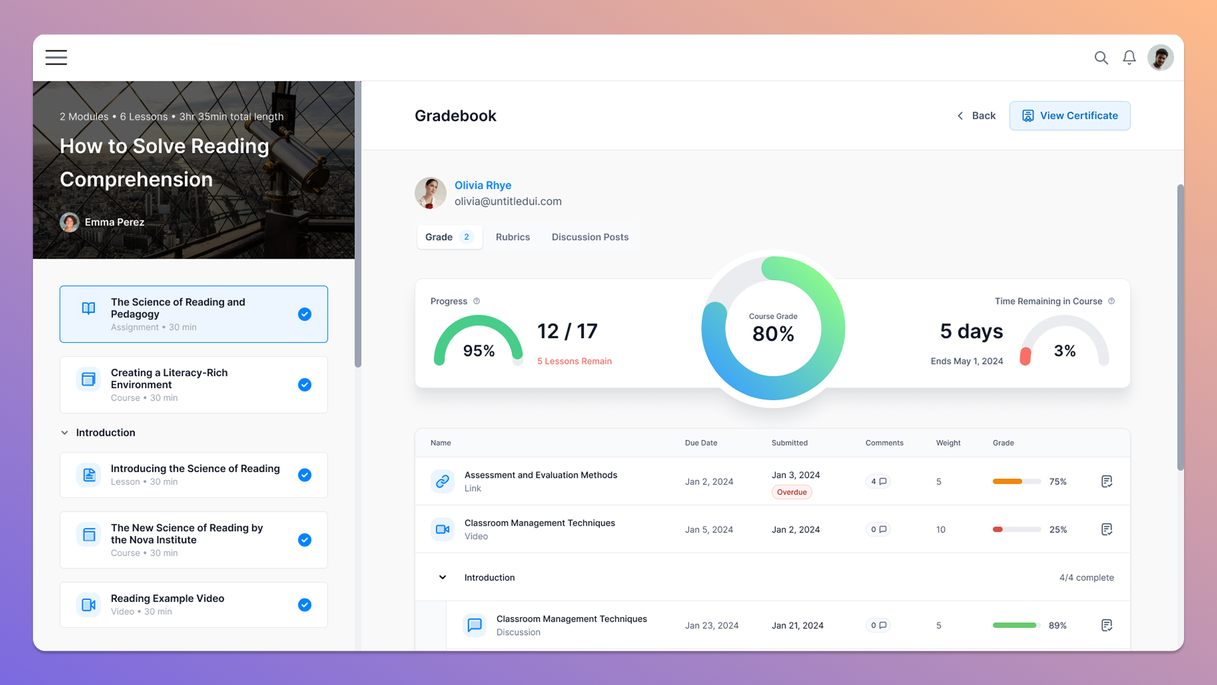
Task: Open the 0 comments badge in the Jan 5 row
Action: tap(878, 529)
